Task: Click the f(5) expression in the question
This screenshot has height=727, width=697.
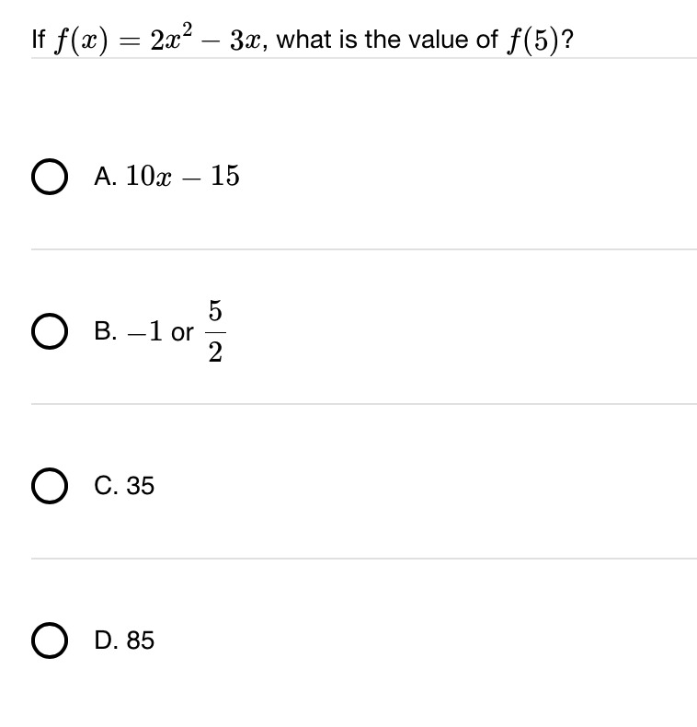Action: [x=532, y=40]
